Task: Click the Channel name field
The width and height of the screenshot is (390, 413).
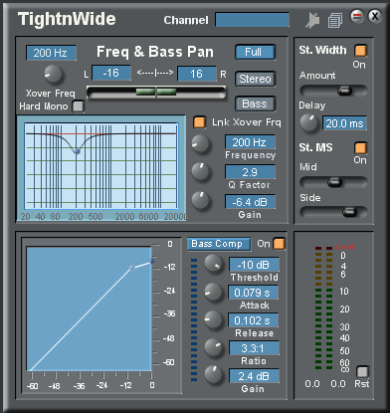Action: 252,20
